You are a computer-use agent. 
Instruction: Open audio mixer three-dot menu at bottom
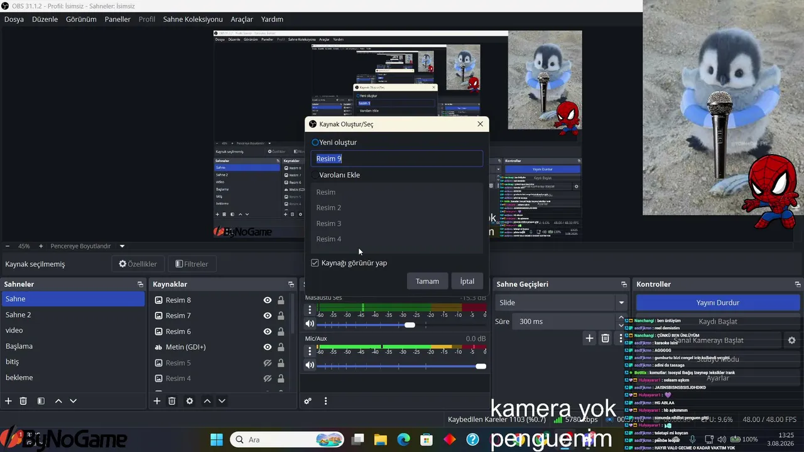[325, 401]
